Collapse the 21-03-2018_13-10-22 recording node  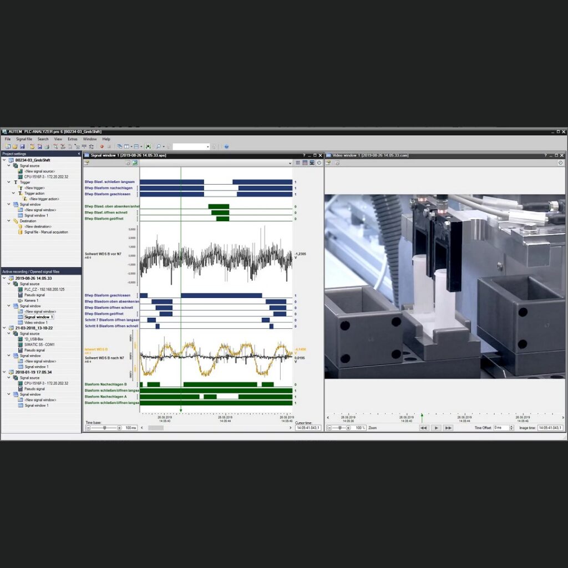click(x=4, y=328)
